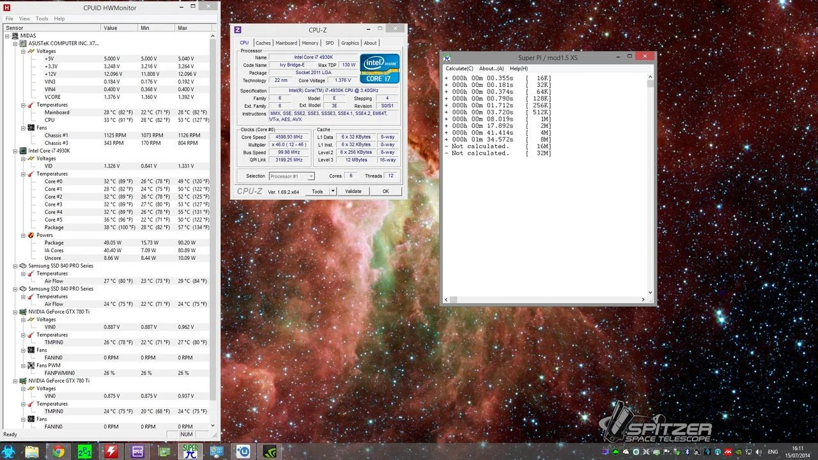
Task: Click the Max column header in HWMonitor
Action: tap(192, 28)
